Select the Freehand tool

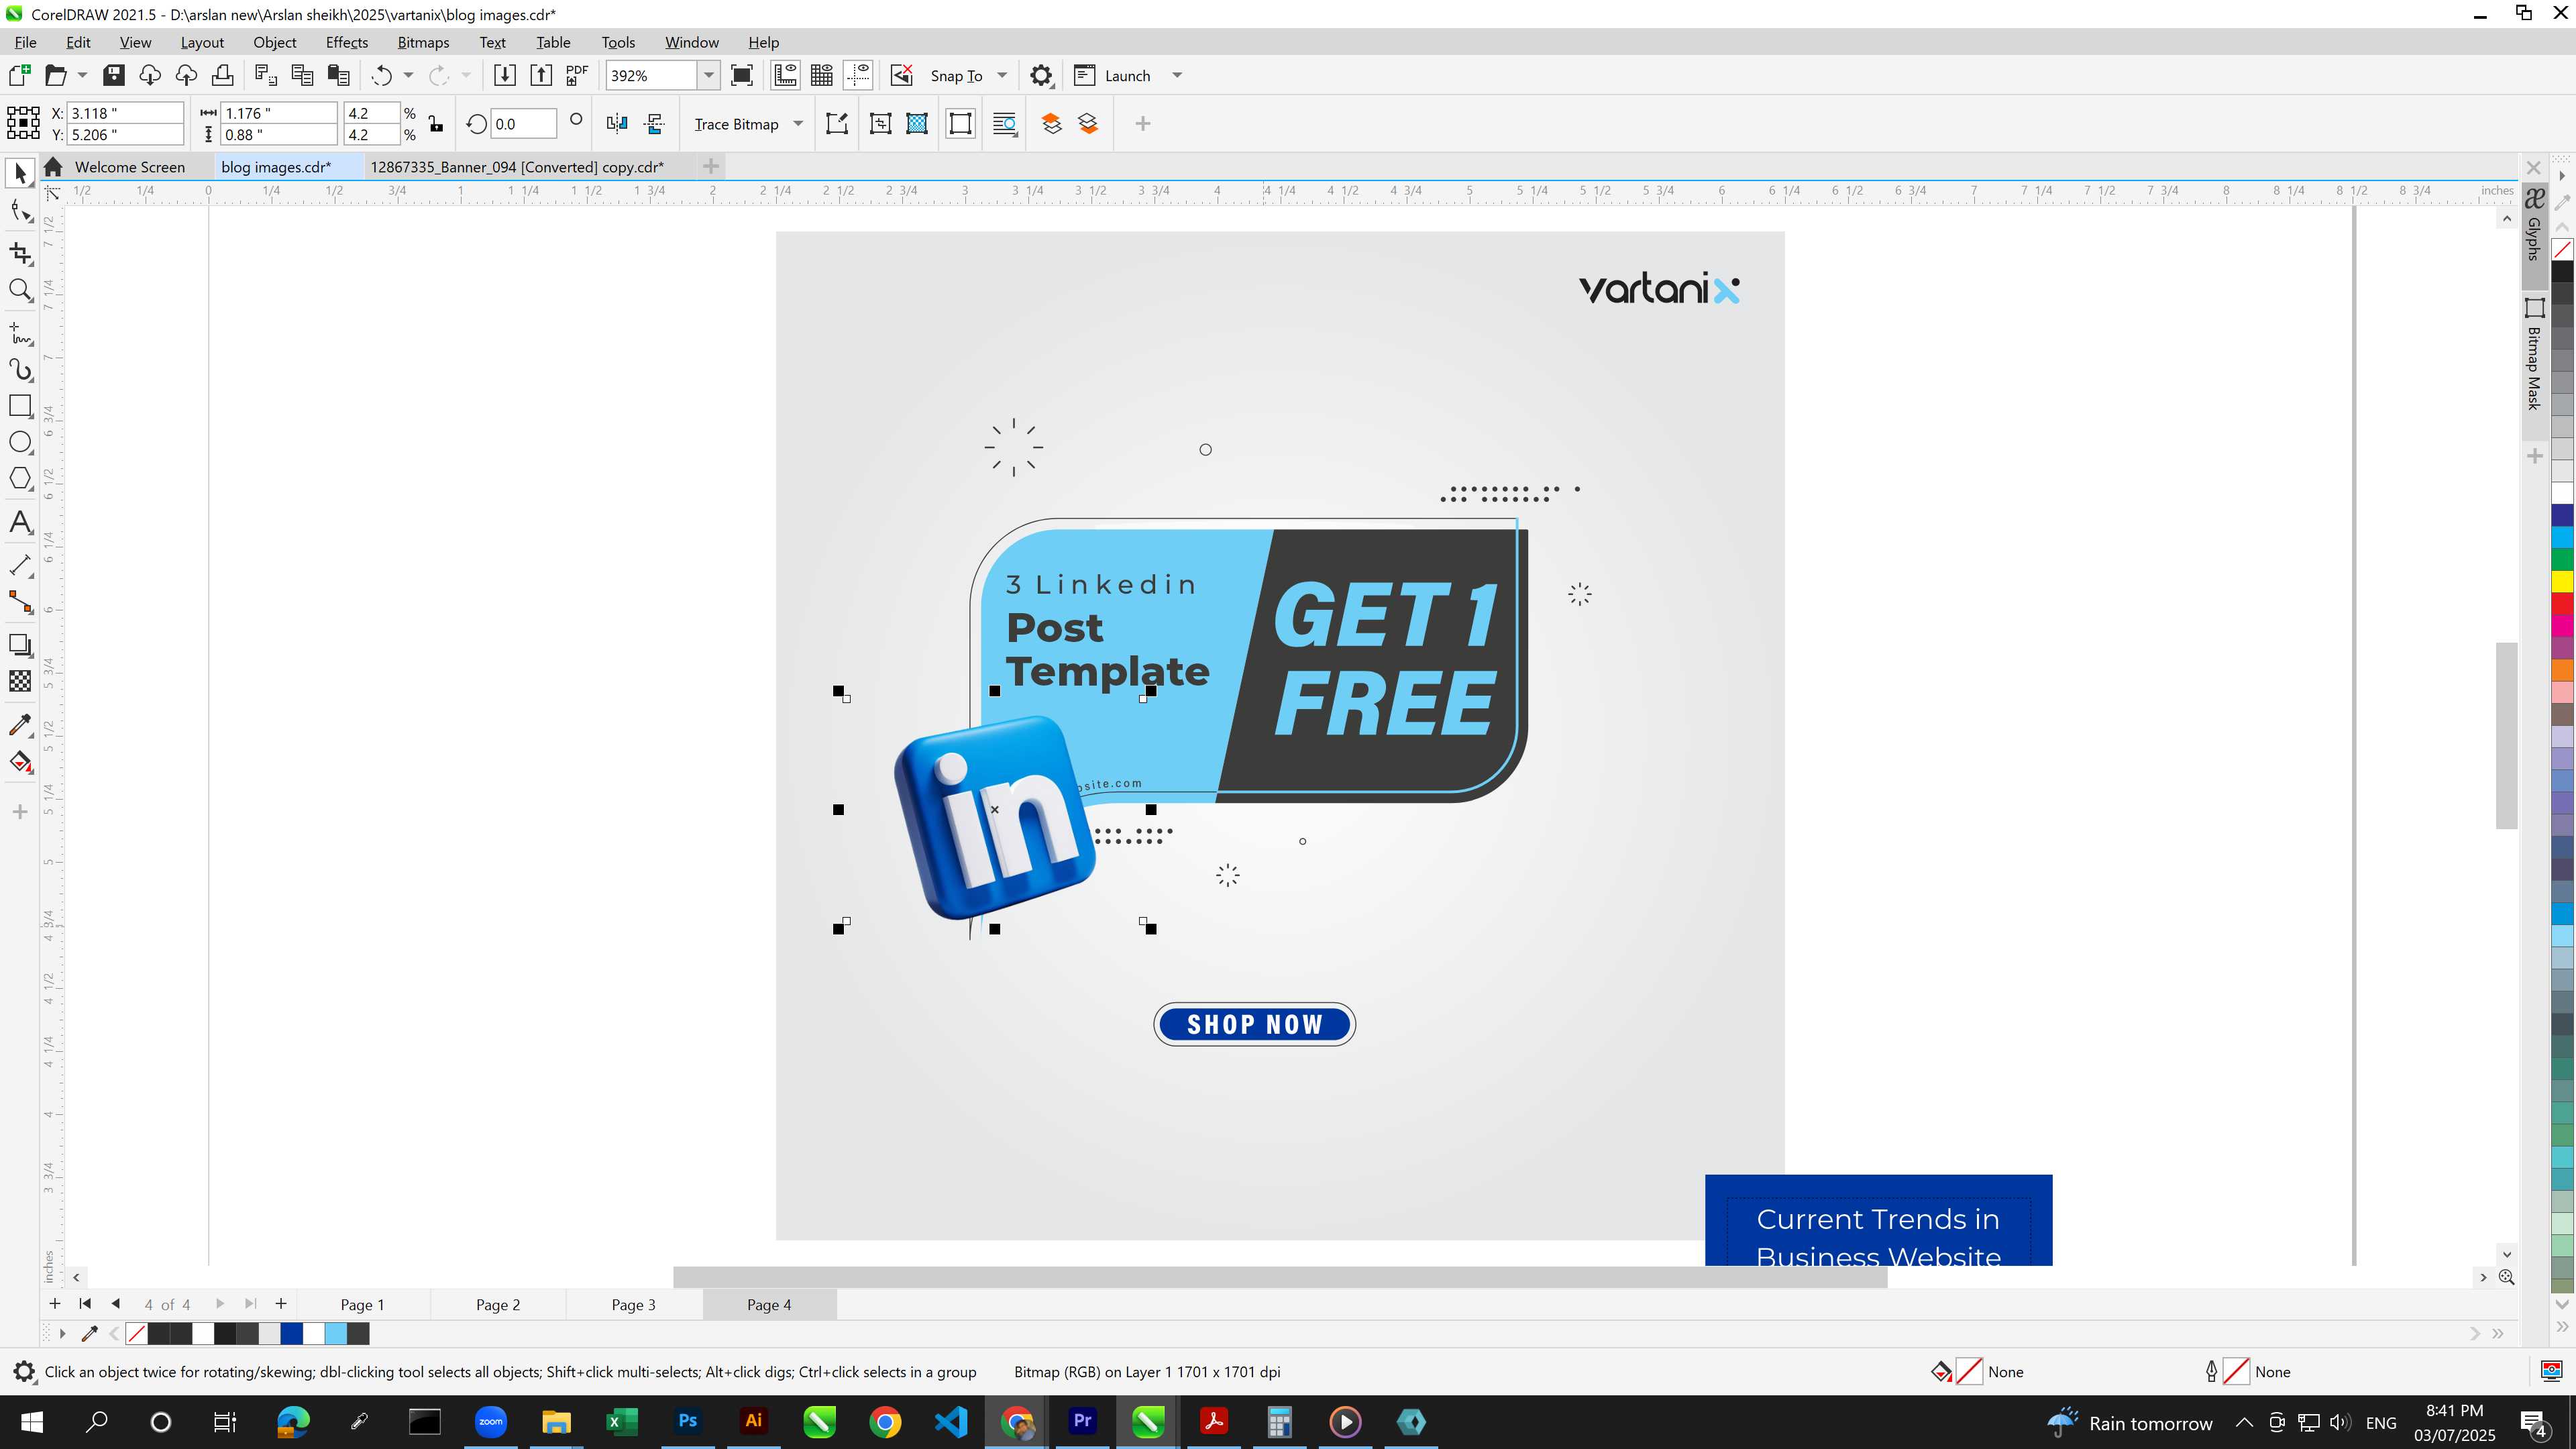tap(20, 333)
